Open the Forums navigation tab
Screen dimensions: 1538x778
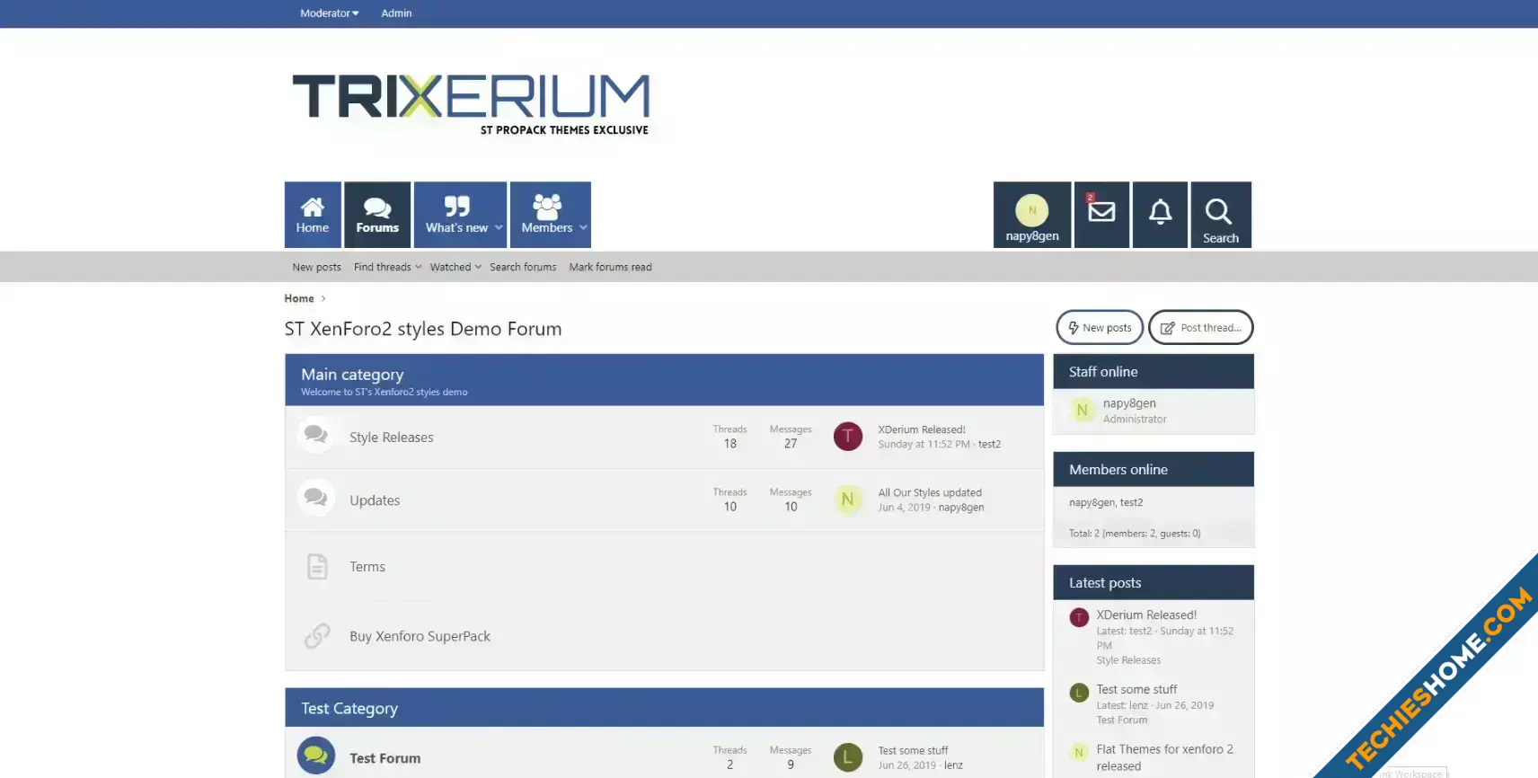pos(377,215)
